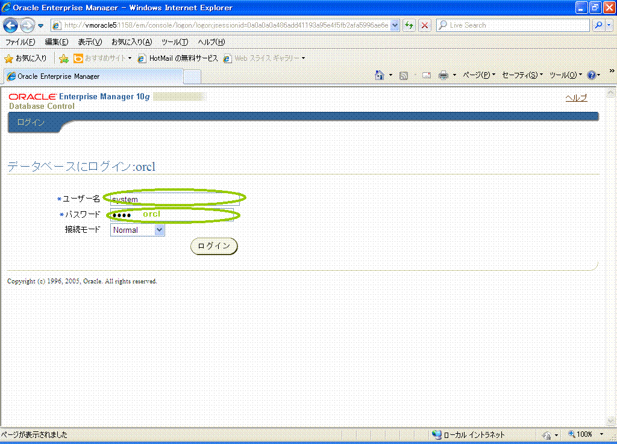Click the empty new tab button
The width and height of the screenshot is (617, 444).
pyautogui.click(x=192, y=76)
